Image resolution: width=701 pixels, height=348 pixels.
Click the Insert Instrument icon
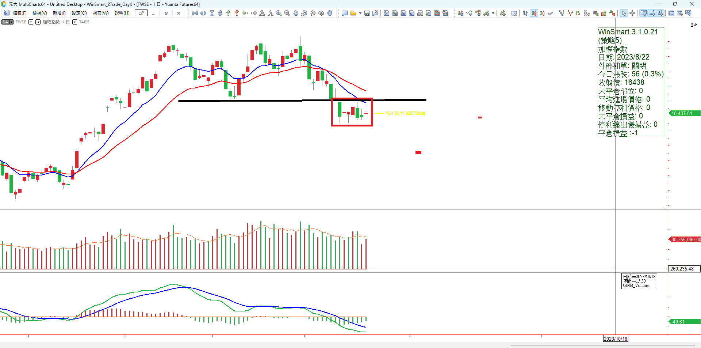click(x=460, y=13)
